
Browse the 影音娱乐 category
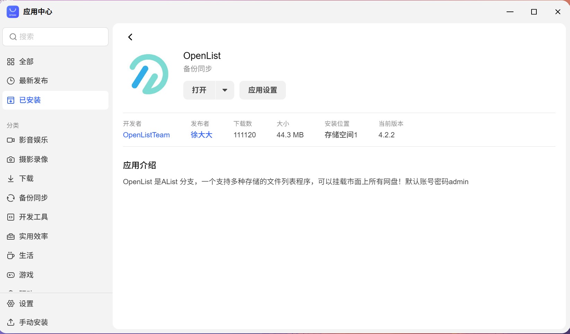pos(55,140)
